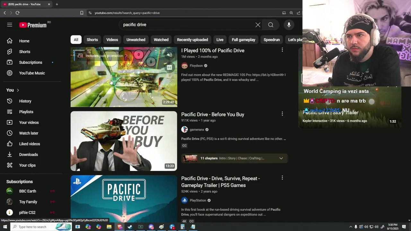Open the Windows Start menu
The width and height of the screenshot is (411, 231).
tap(5, 227)
